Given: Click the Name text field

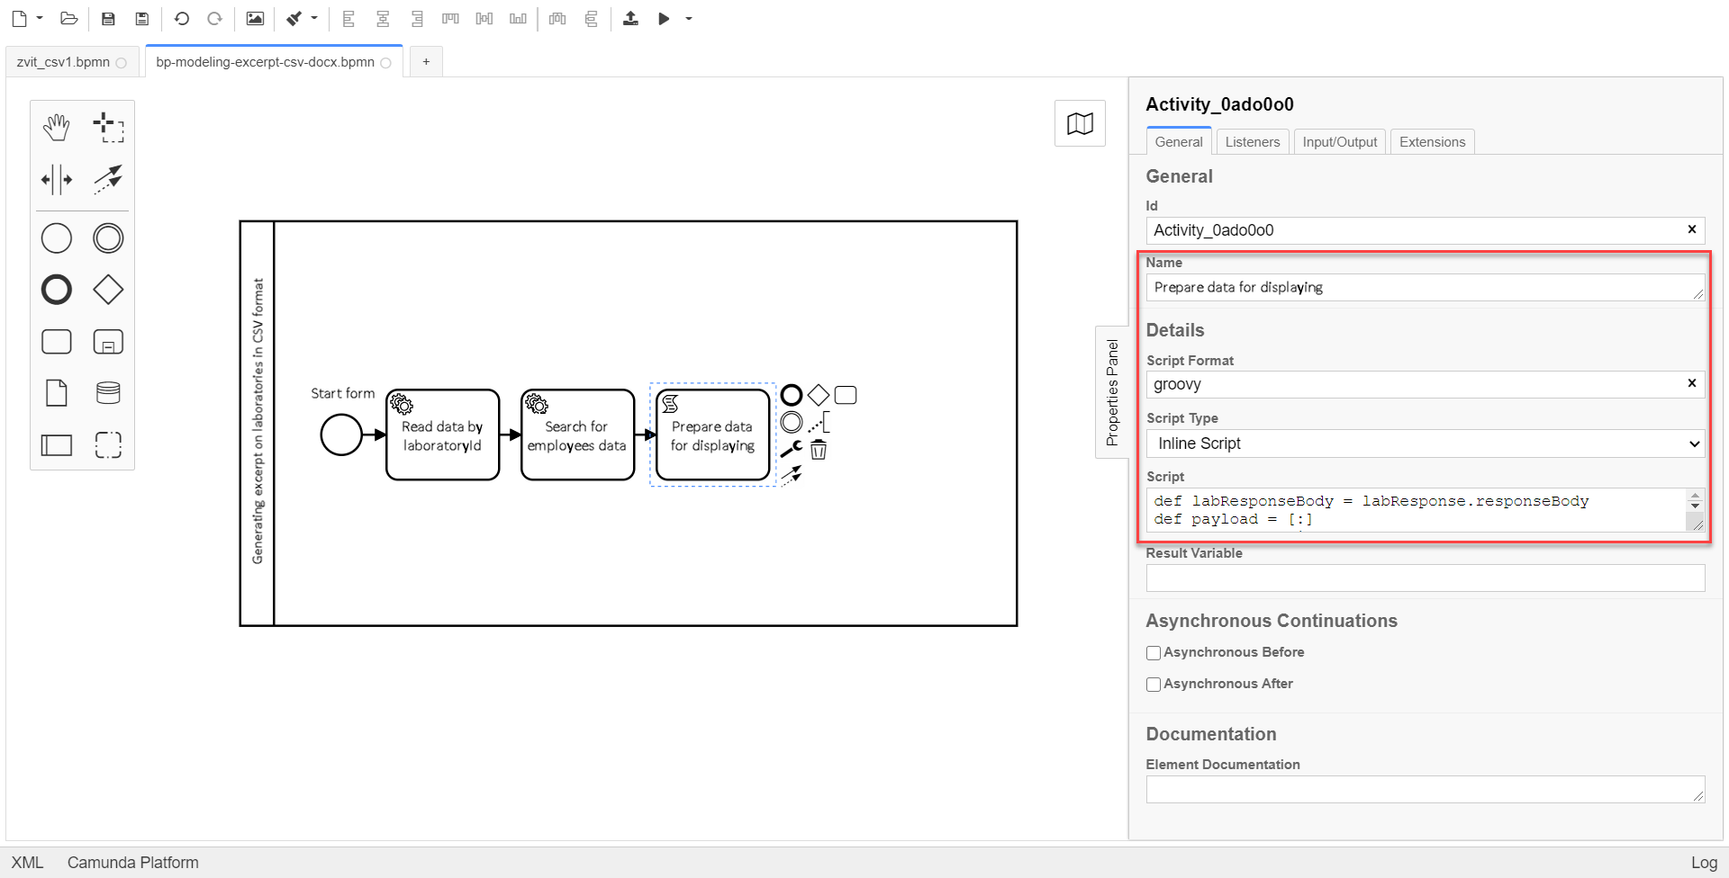Looking at the screenshot, I should 1425,288.
